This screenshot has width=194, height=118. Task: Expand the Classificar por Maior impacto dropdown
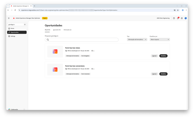point(160,40)
